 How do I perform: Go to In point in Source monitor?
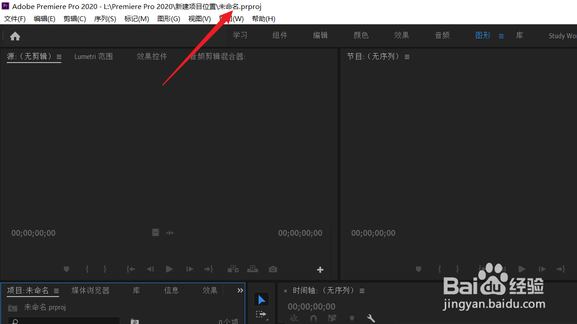coord(131,269)
